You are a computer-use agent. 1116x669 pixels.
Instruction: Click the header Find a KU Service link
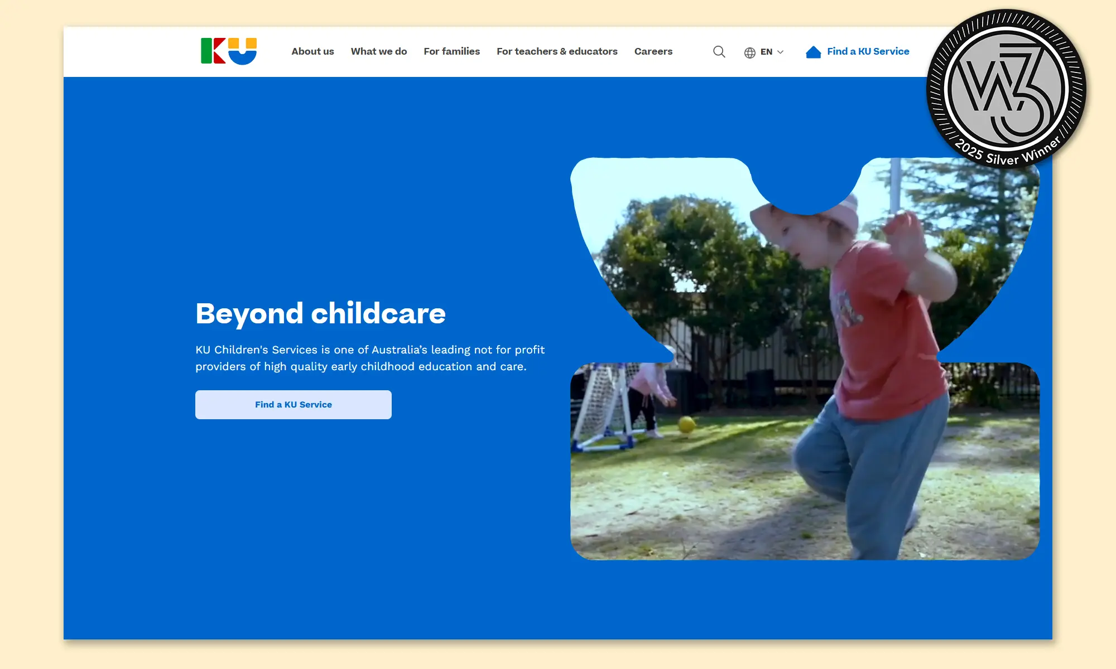click(868, 51)
